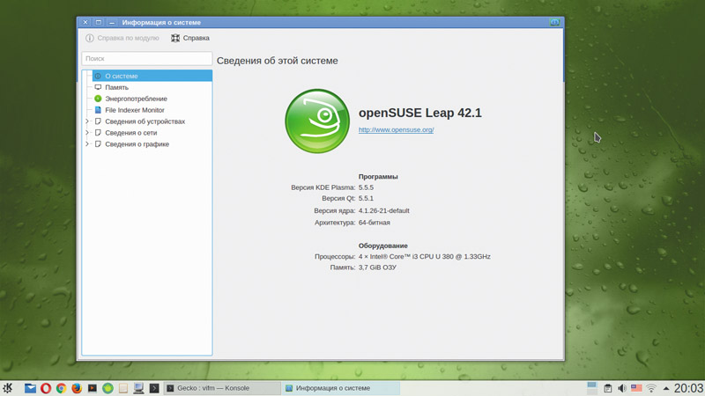Minimize the Информация о системе window
This screenshot has height=396, width=705.
click(x=112, y=22)
